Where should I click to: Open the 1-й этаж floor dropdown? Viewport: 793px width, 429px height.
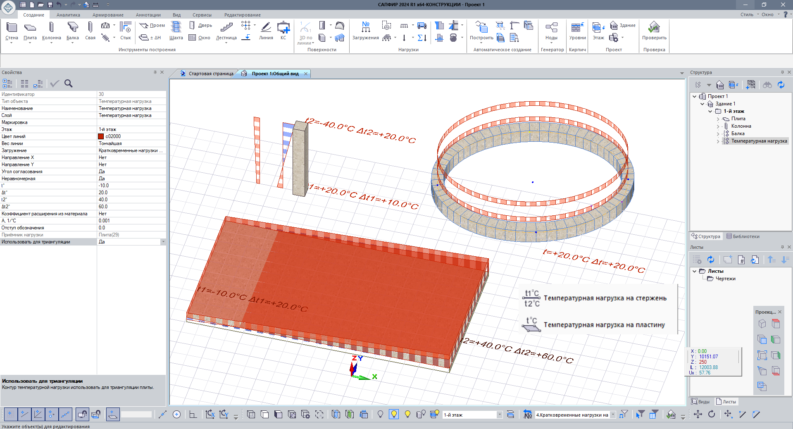click(499, 415)
